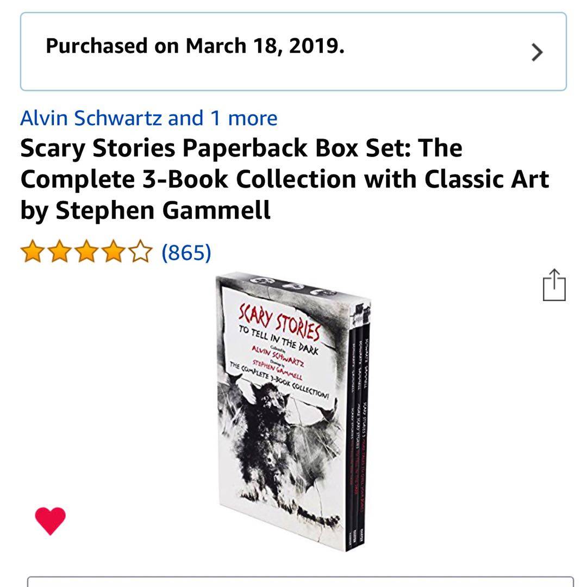Click the third gold rating star
This screenshot has width=587, height=587.
pos(86,252)
